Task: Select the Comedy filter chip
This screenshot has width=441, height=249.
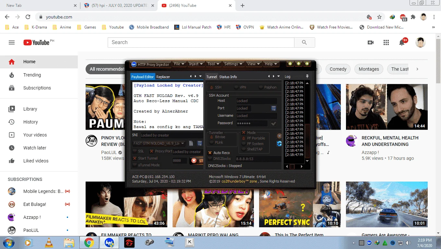Action: (x=338, y=69)
